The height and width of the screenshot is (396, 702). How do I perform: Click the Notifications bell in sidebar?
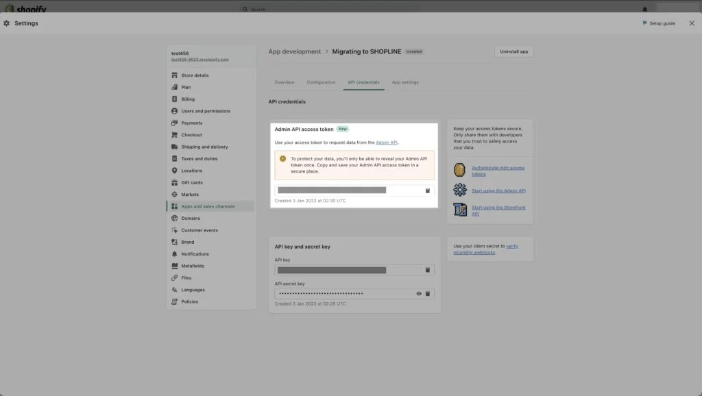pos(174,253)
